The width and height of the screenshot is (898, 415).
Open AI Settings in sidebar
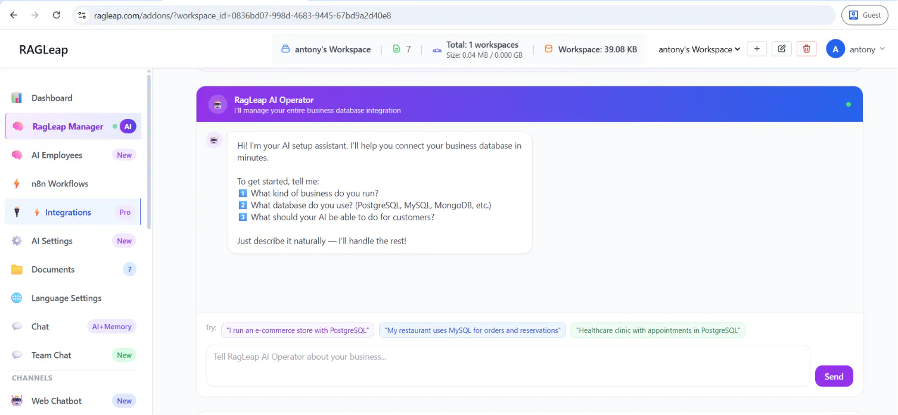click(73, 241)
